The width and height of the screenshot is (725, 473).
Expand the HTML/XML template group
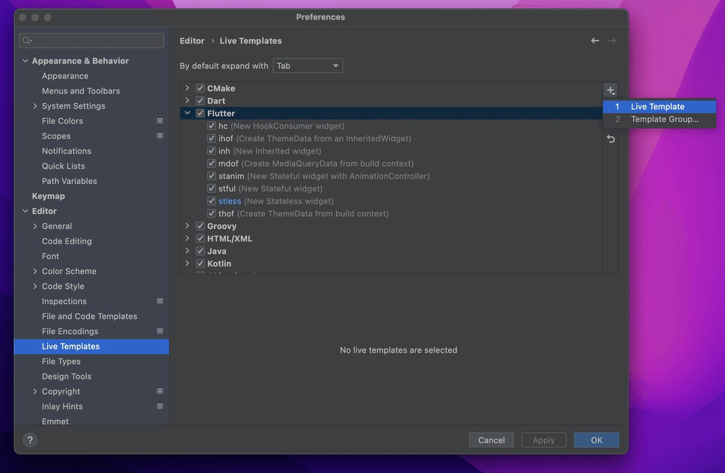[x=187, y=239]
